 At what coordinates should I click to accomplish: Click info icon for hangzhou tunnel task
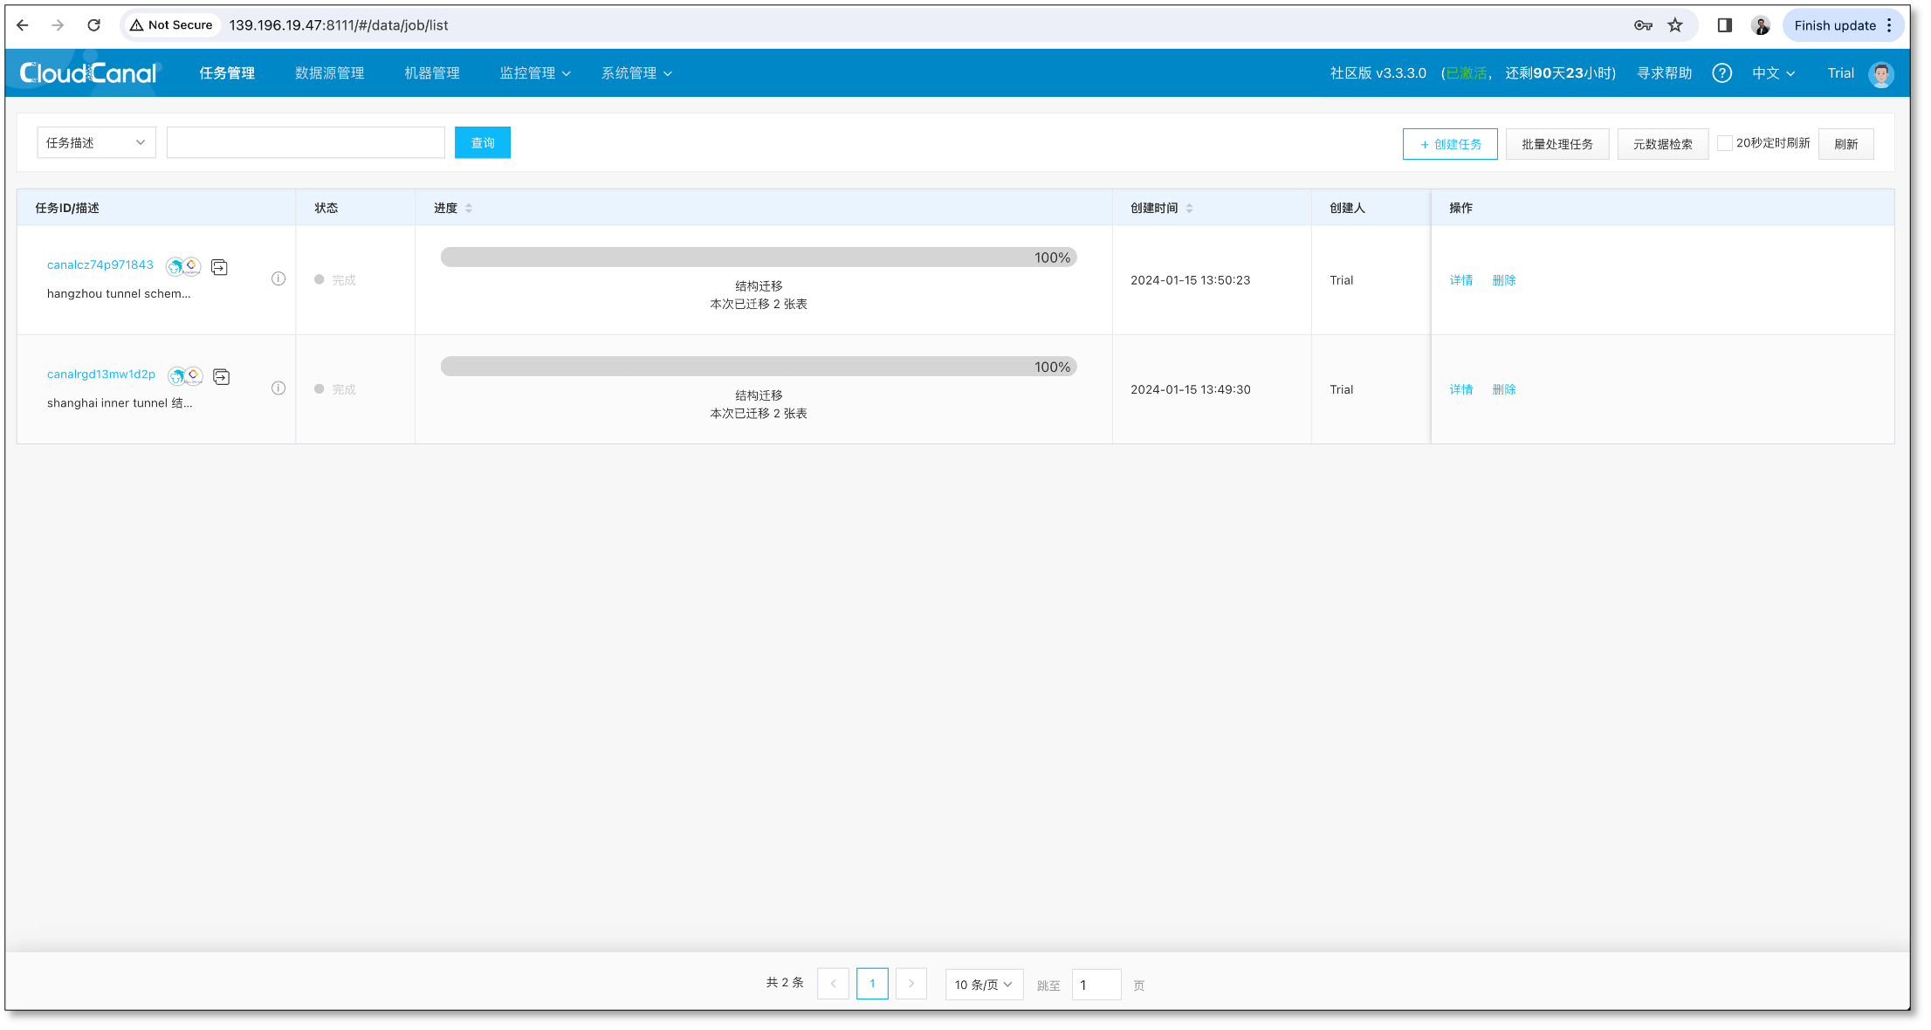[278, 279]
